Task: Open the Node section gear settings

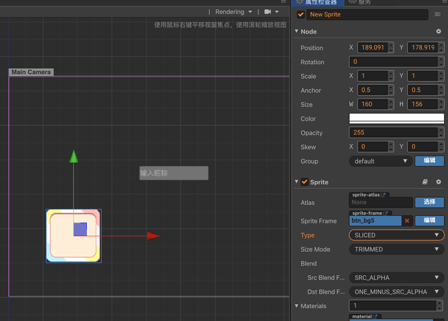Action: [438, 31]
